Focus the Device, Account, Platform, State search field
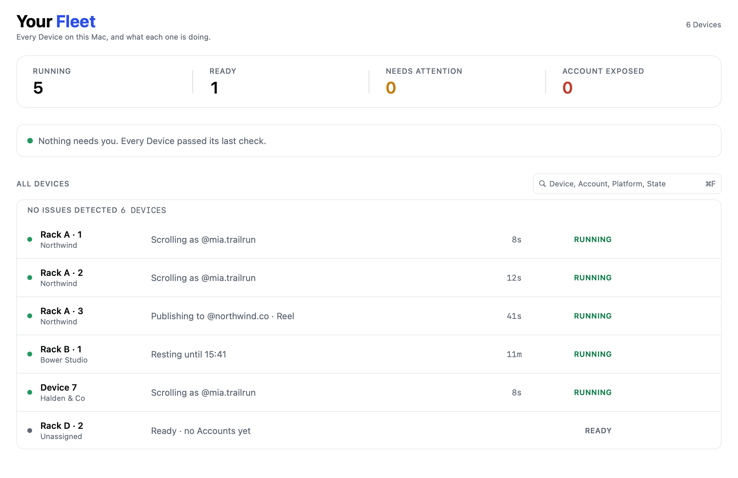 [x=627, y=184]
